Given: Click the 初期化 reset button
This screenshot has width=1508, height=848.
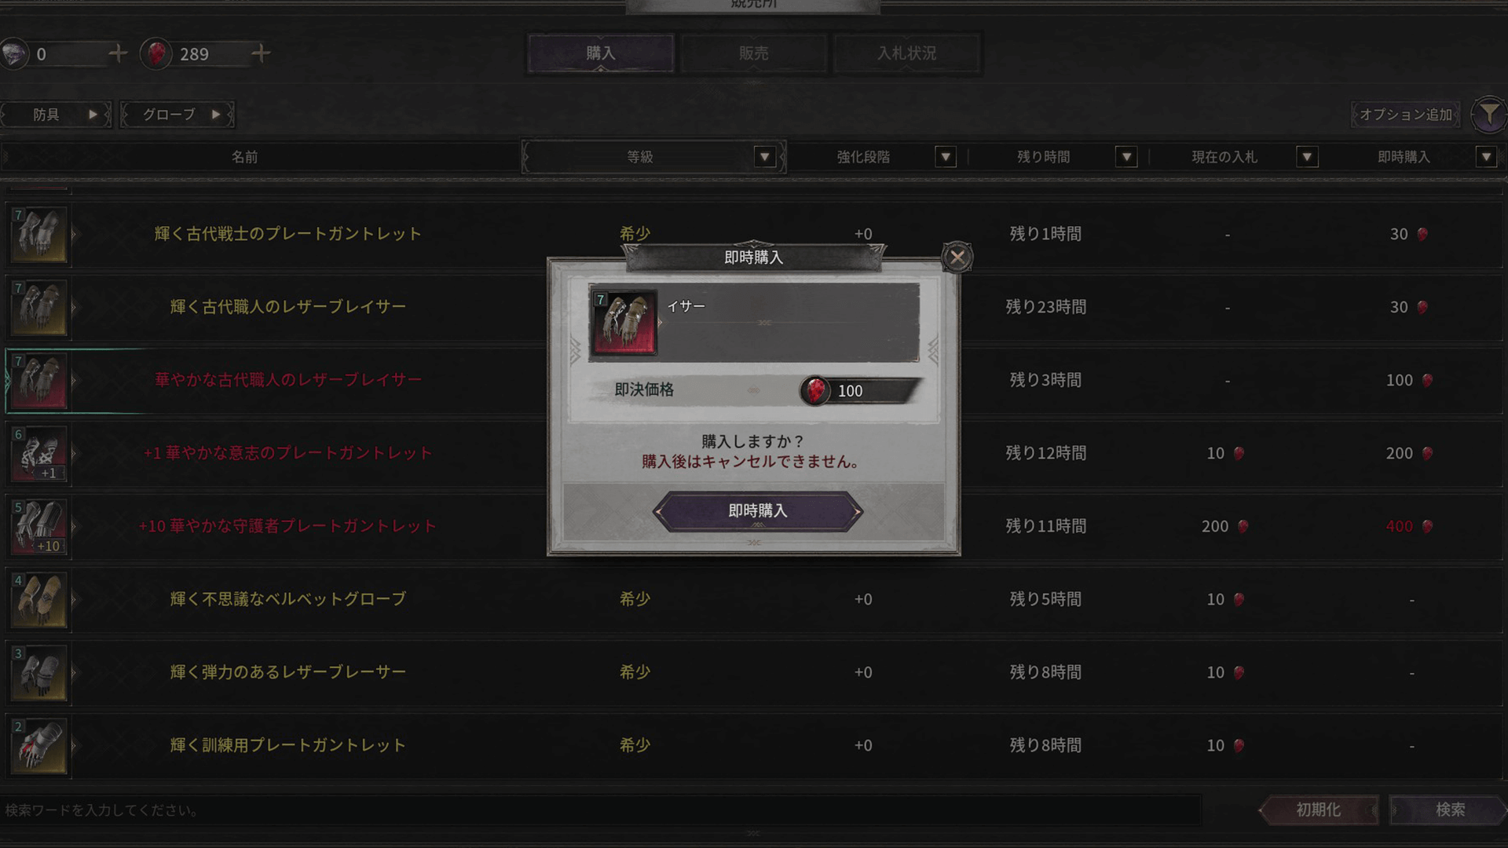Looking at the screenshot, I should (x=1319, y=810).
